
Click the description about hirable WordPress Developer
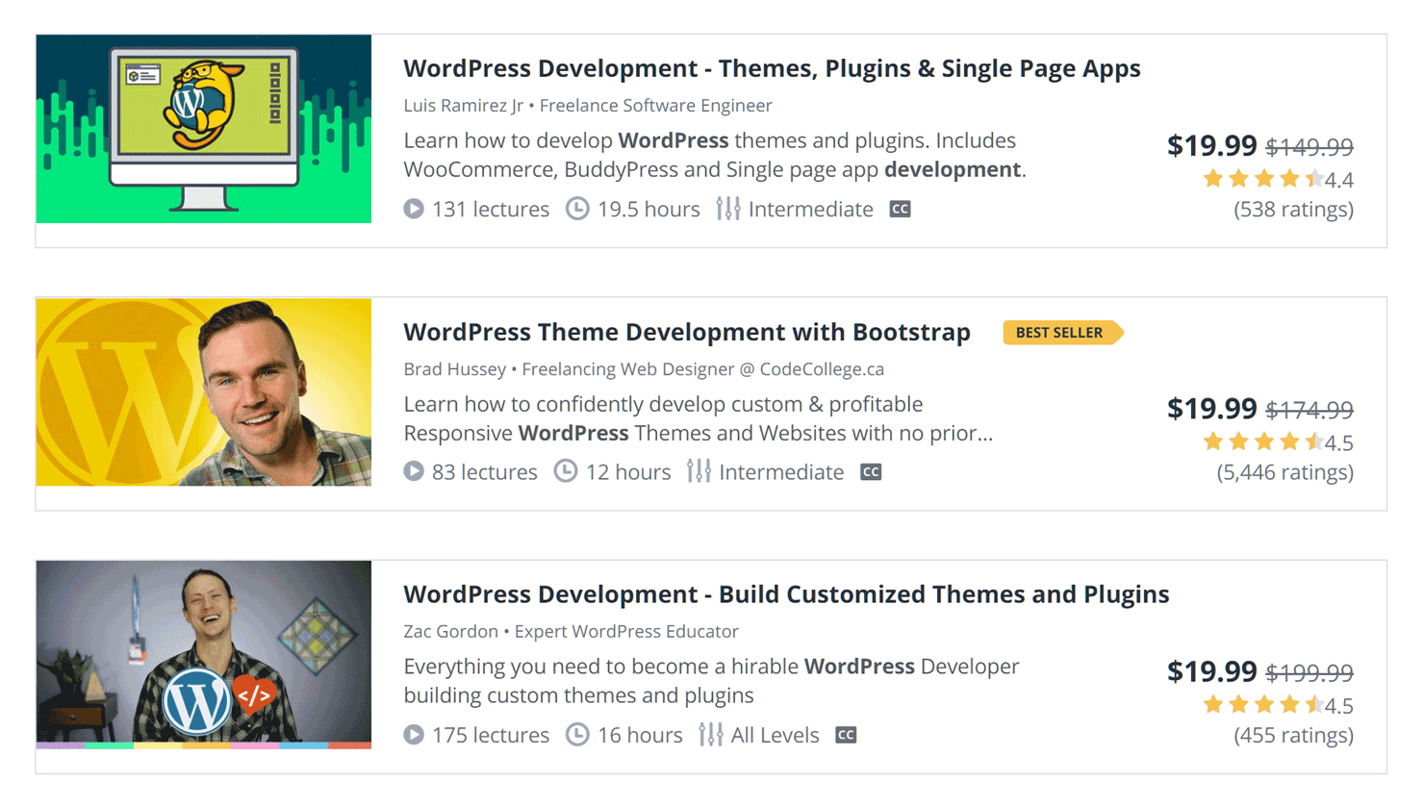(711, 681)
